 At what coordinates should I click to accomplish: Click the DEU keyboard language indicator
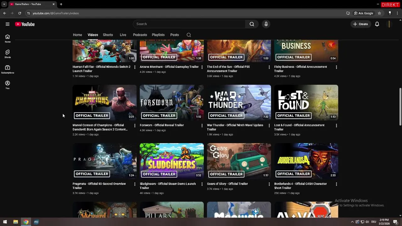(374, 222)
